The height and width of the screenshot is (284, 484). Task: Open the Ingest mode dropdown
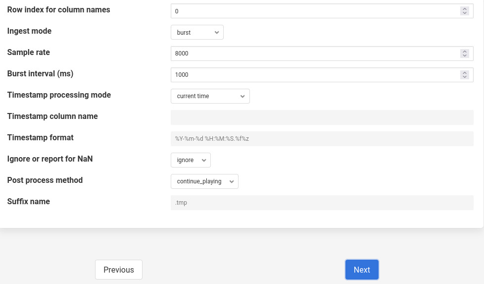coord(197,32)
